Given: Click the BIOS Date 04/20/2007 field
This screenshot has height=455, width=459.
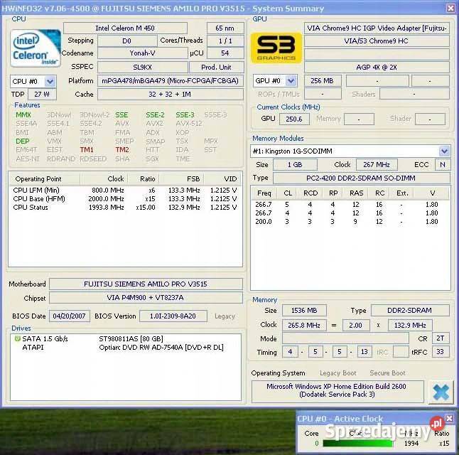Looking at the screenshot, I should point(70,316).
